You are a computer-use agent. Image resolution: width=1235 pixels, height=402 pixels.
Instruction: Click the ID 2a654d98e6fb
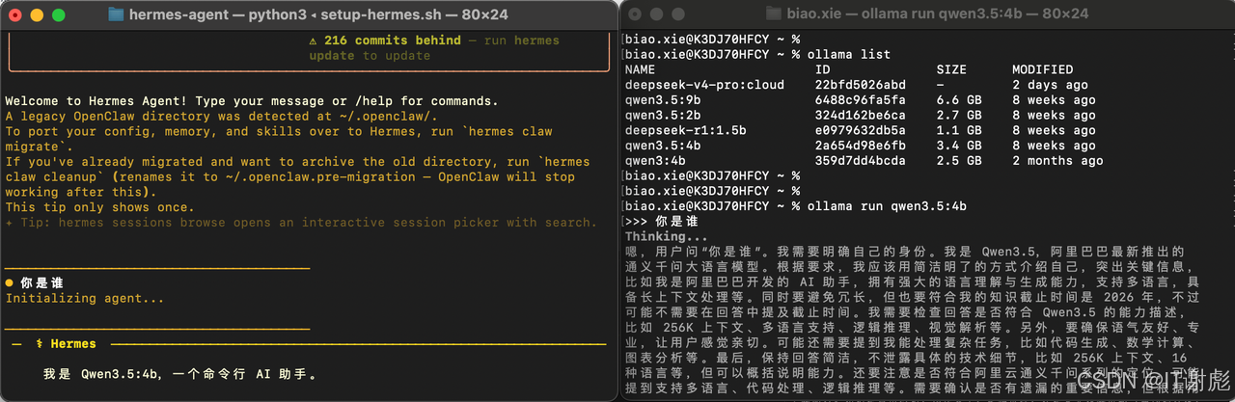coord(860,147)
